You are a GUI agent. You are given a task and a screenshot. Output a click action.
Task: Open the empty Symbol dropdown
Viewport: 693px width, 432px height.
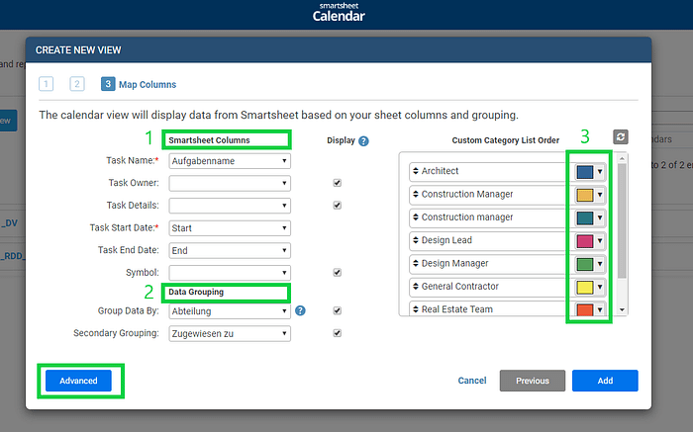pyautogui.click(x=230, y=273)
